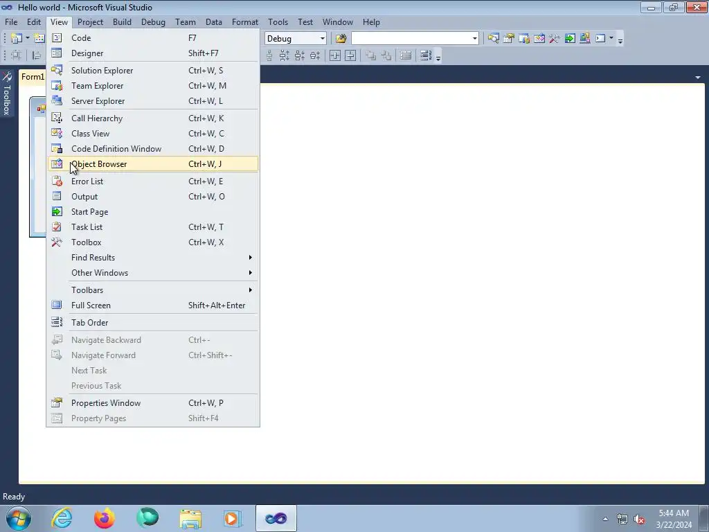Launch Internet Explorer from the taskbar

click(62, 518)
